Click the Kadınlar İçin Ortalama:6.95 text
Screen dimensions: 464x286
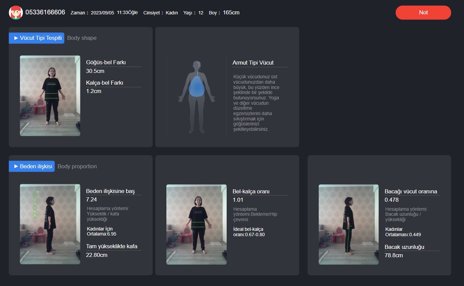click(101, 231)
